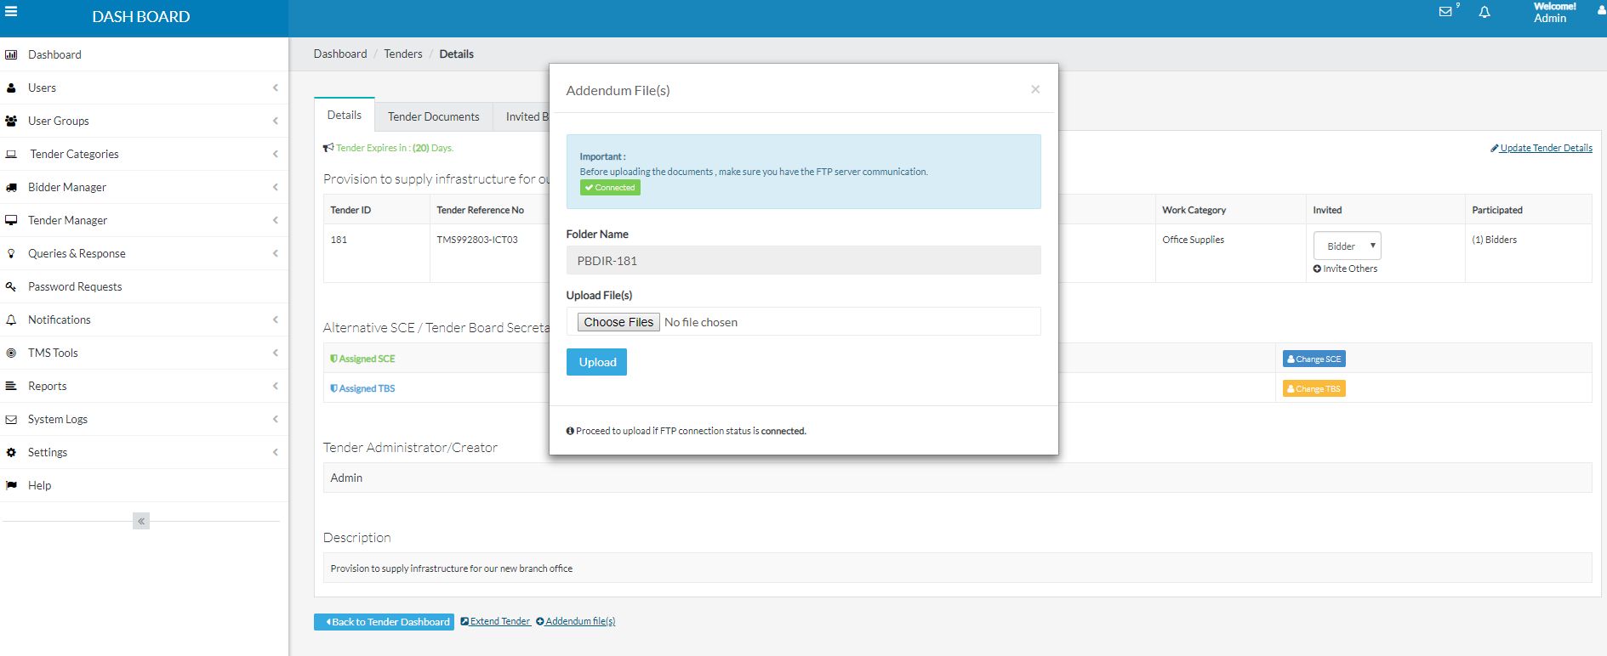The width and height of the screenshot is (1607, 656).
Task: Expand the Tender Manager submenu chevron
Action: tap(276, 220)
